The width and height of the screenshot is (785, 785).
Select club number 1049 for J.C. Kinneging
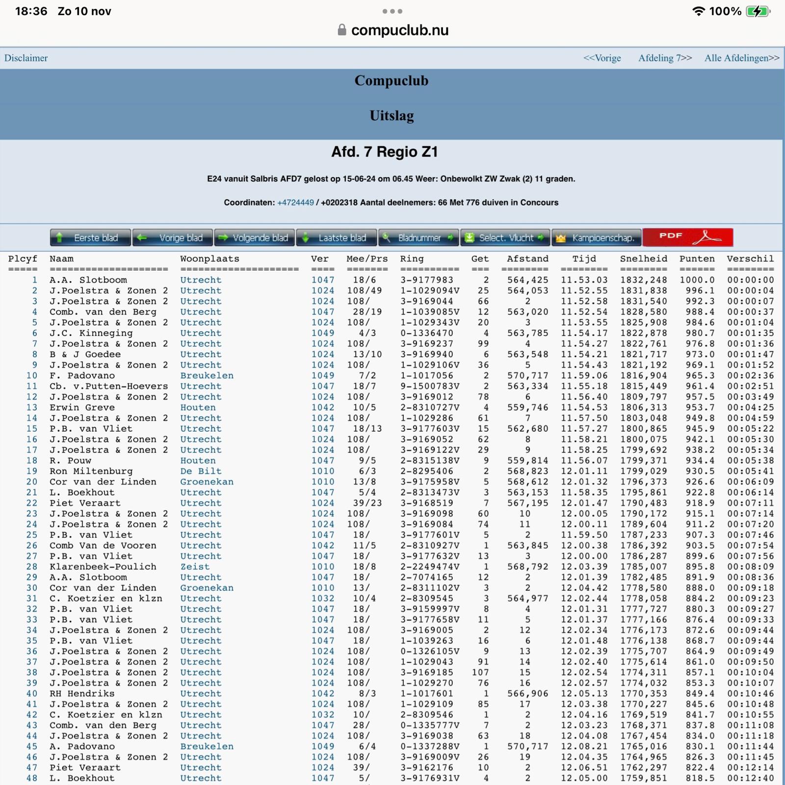click(x=322, y=333)
